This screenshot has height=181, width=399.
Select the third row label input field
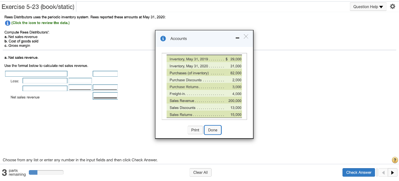[x=45, y=88]
